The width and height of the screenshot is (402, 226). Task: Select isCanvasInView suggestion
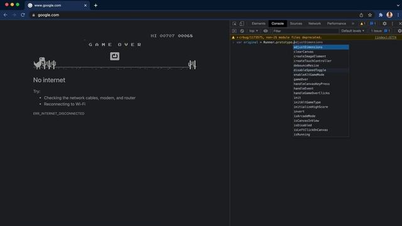pos(321,121)
